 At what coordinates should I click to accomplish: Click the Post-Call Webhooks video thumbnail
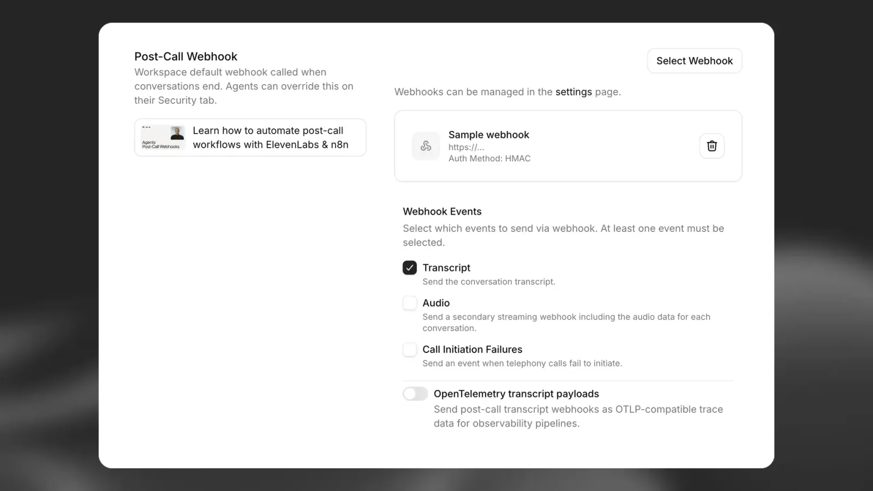(163, 137)
